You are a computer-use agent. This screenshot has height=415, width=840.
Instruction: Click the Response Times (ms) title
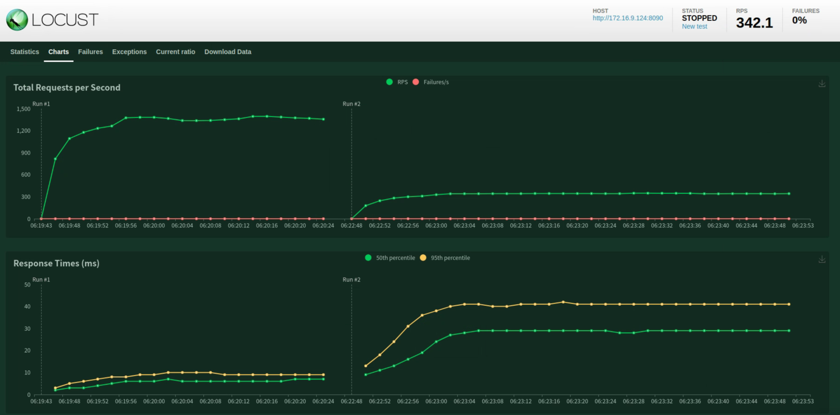pos(56,263)
